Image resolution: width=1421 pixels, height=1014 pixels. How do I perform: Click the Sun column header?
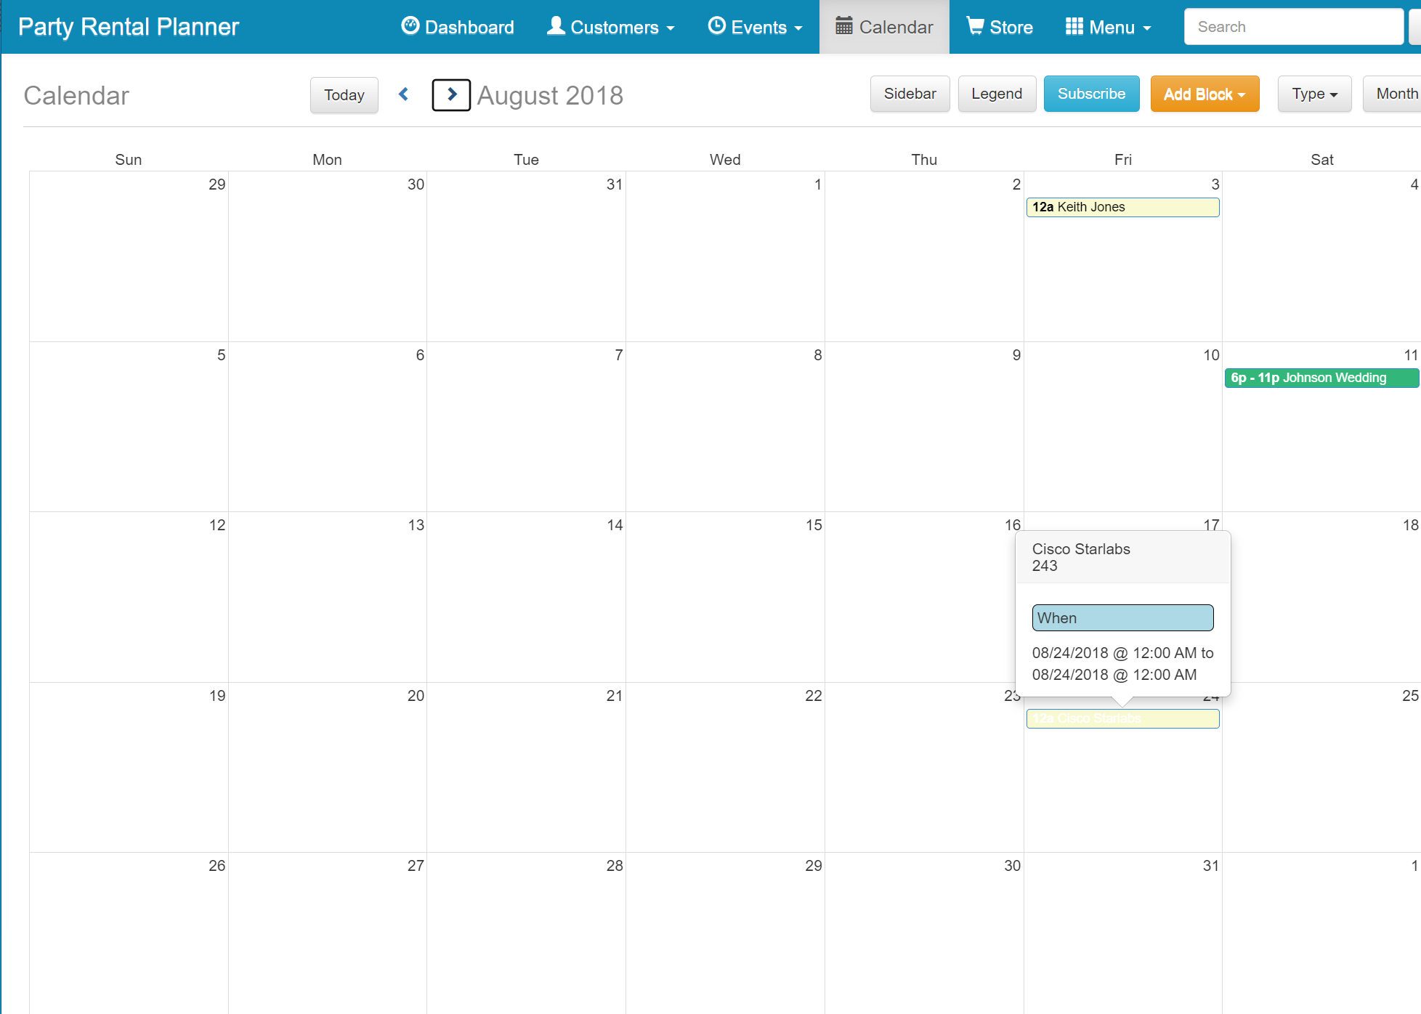[129, 160]
